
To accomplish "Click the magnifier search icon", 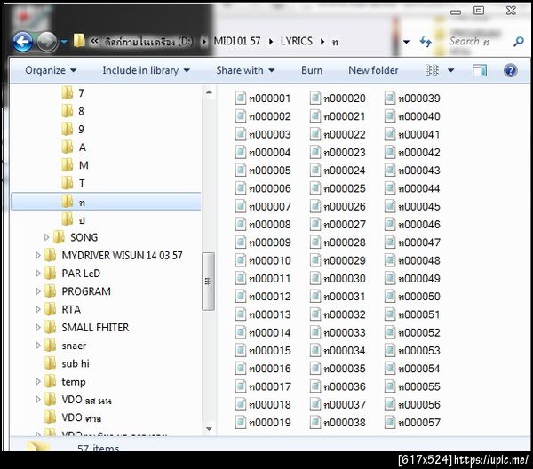I will (519, 42).
